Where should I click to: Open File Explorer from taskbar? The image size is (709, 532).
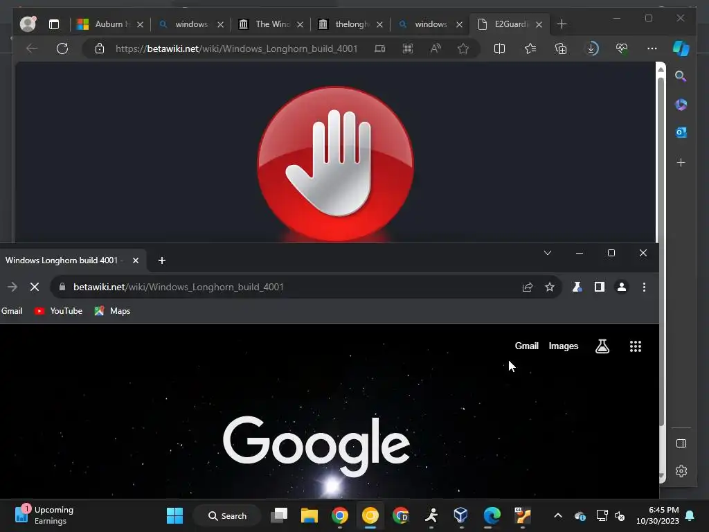(309, 515)
